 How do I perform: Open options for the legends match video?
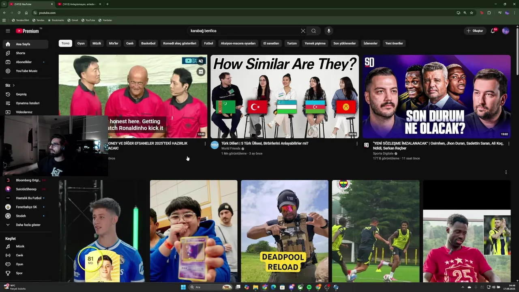coord(205,144)
